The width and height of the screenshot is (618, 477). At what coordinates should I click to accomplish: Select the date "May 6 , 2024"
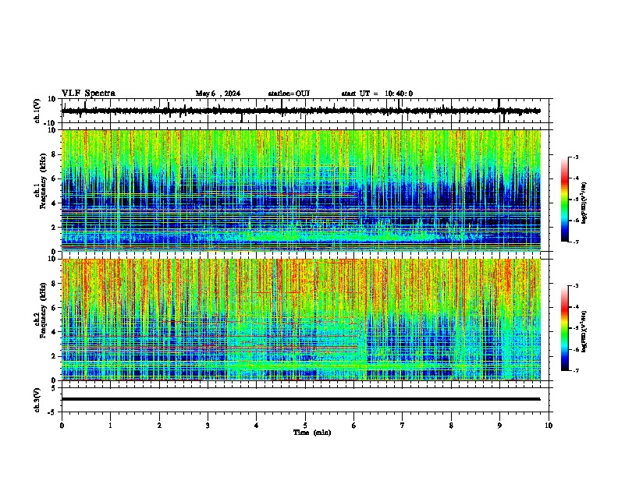click(218, 94)
